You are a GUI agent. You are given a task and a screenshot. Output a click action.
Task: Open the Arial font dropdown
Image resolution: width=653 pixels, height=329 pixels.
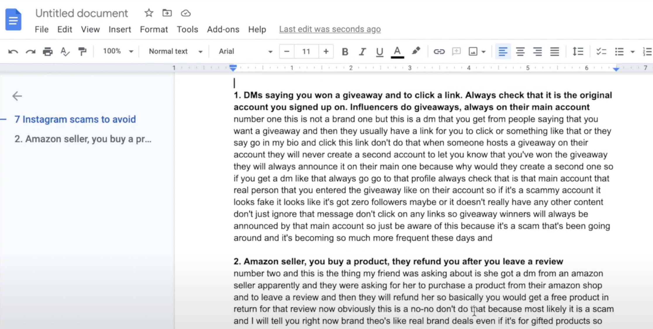(245, 51)
